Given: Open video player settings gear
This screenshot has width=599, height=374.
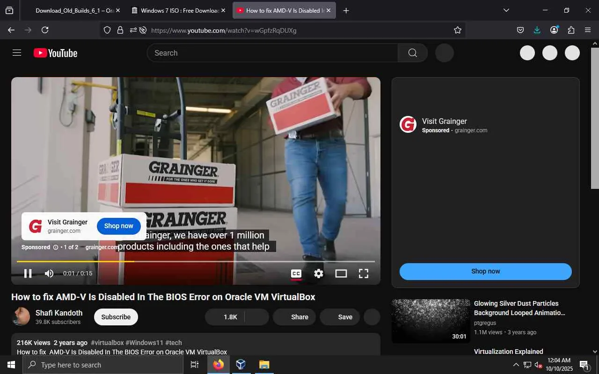Looking at the screenshot, I should pyautogui.click(x=319, y=273).
